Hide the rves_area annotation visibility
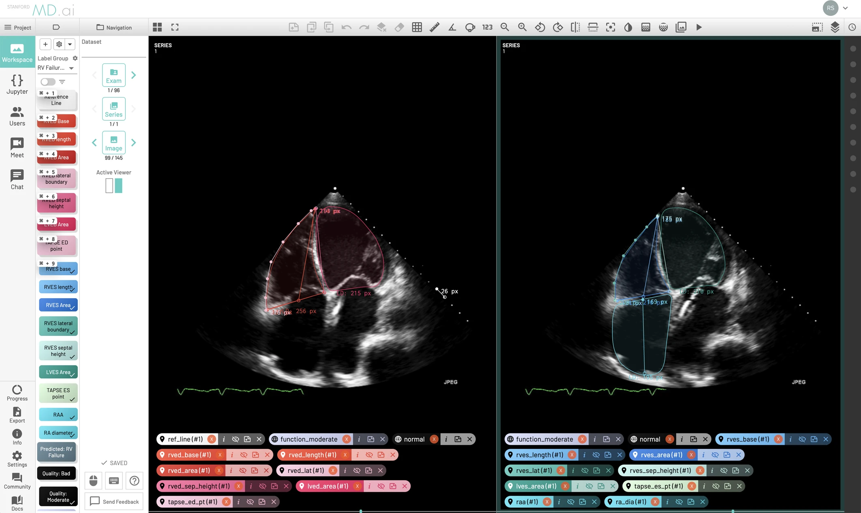This screenshot has height=513, width=861. coord(715,455)
